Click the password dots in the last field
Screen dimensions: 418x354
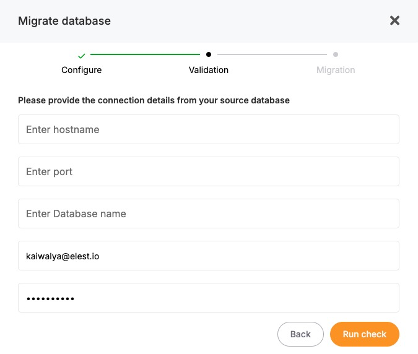[x=50, y=298]
